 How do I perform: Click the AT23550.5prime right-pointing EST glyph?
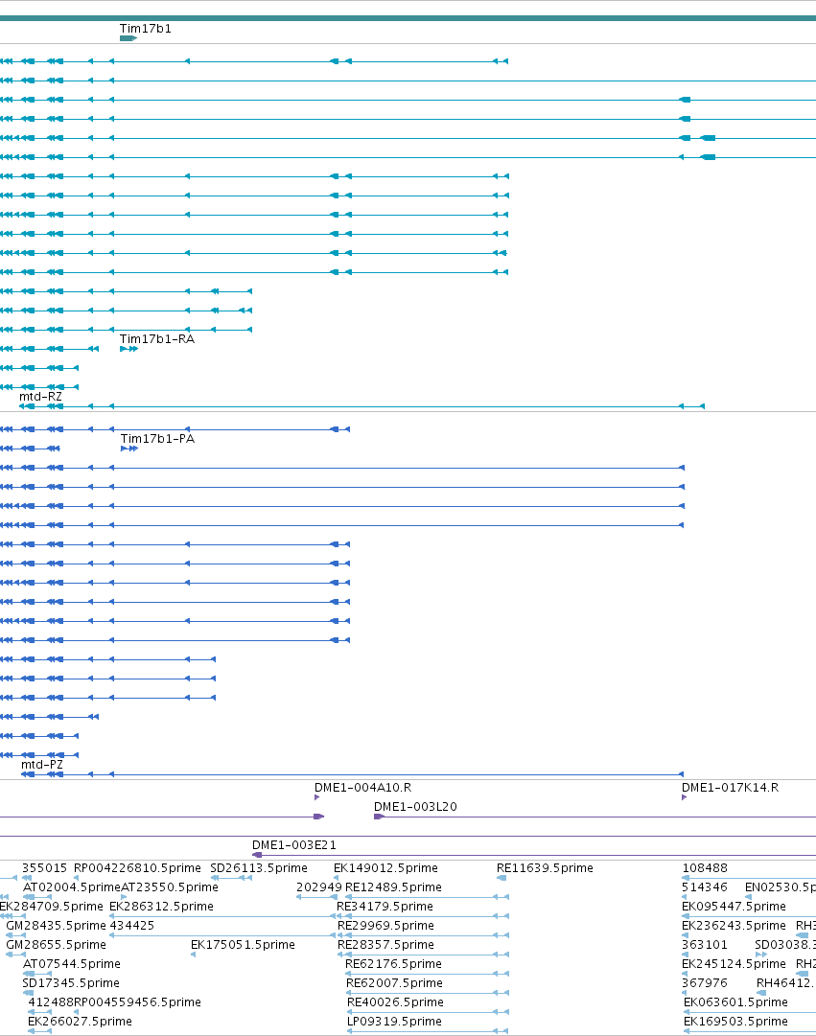tap(124, 897)
